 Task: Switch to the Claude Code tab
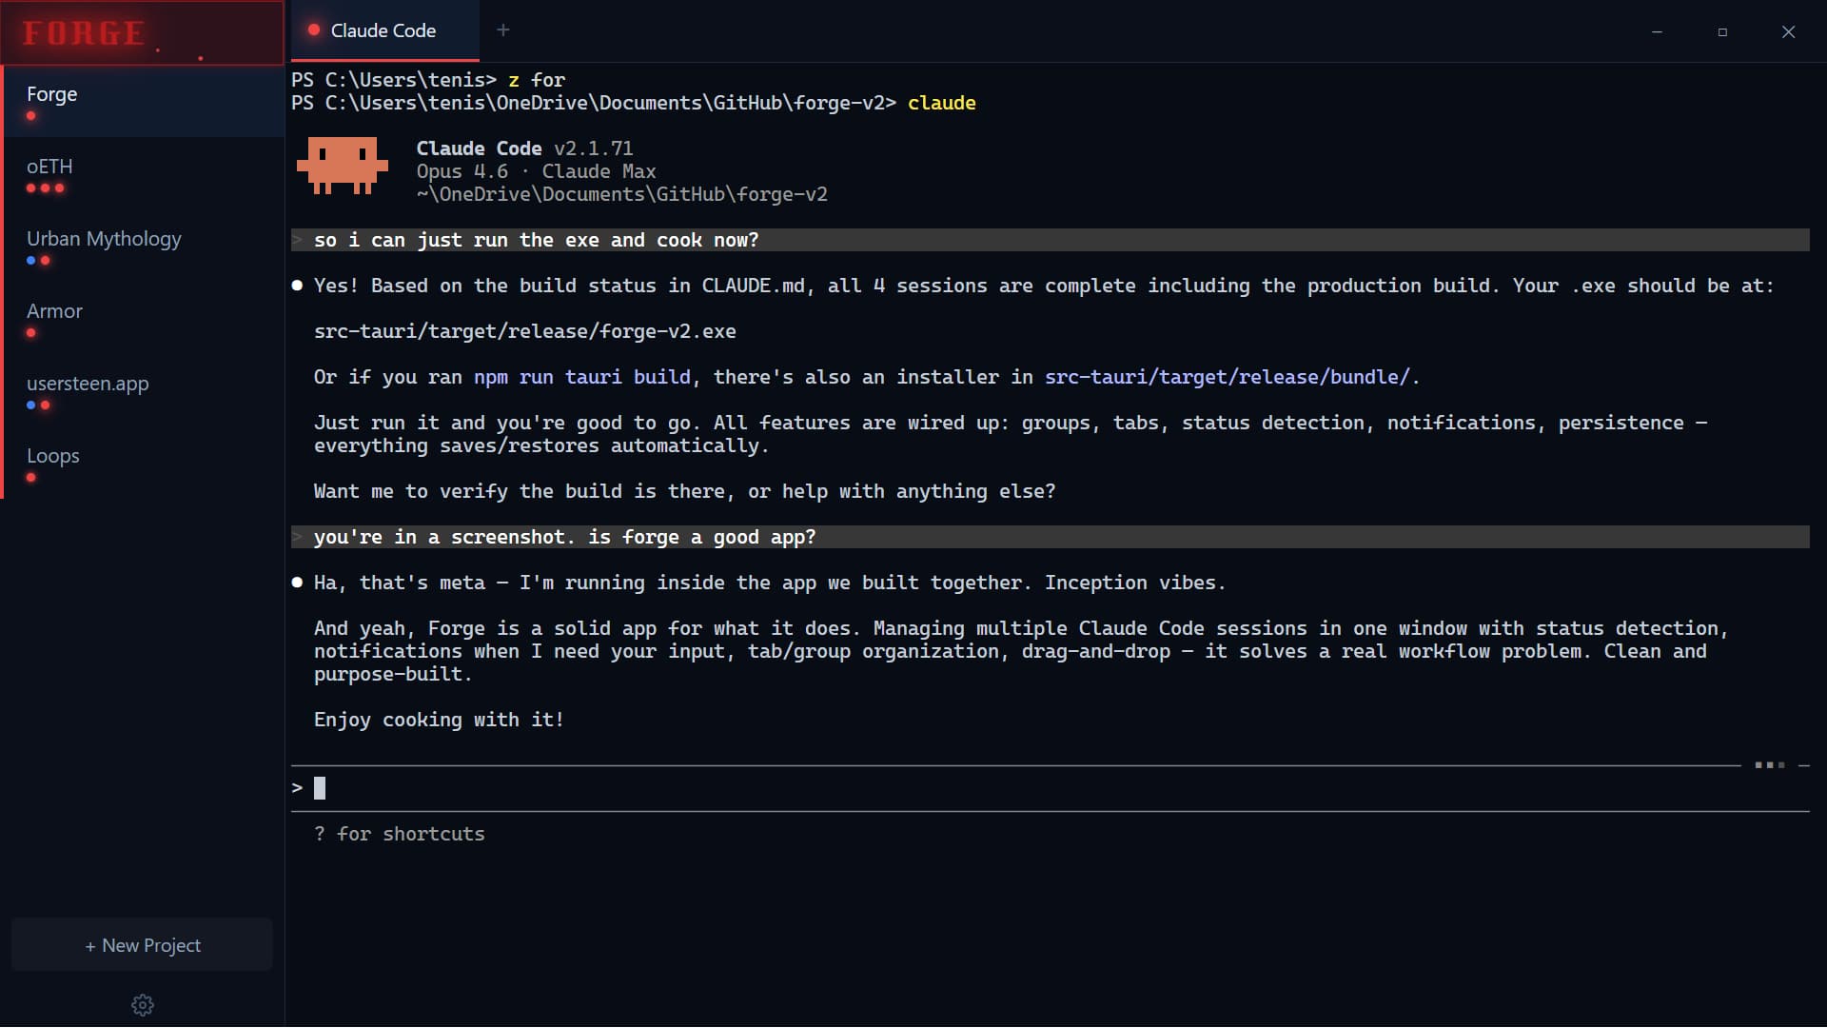coord(382,30)
